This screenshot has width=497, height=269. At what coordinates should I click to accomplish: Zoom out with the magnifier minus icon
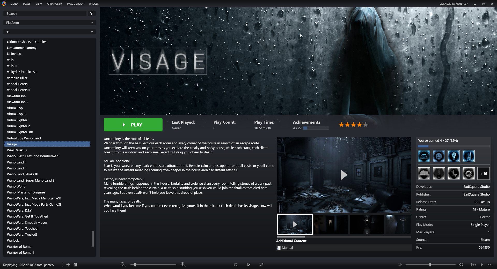pyautogui.click(x=123, y=265)
